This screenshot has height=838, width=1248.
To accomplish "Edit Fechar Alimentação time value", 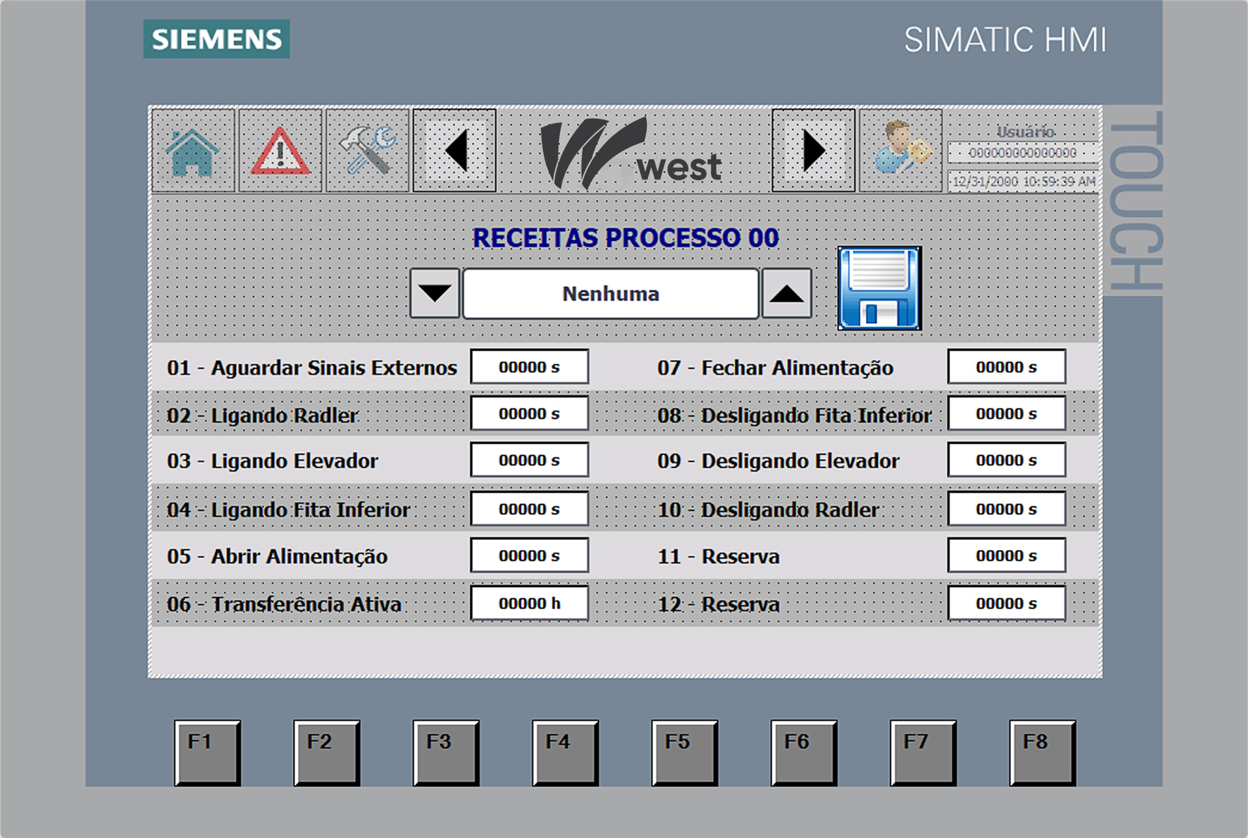I will pyautogui.click(x=1006, y=367).
